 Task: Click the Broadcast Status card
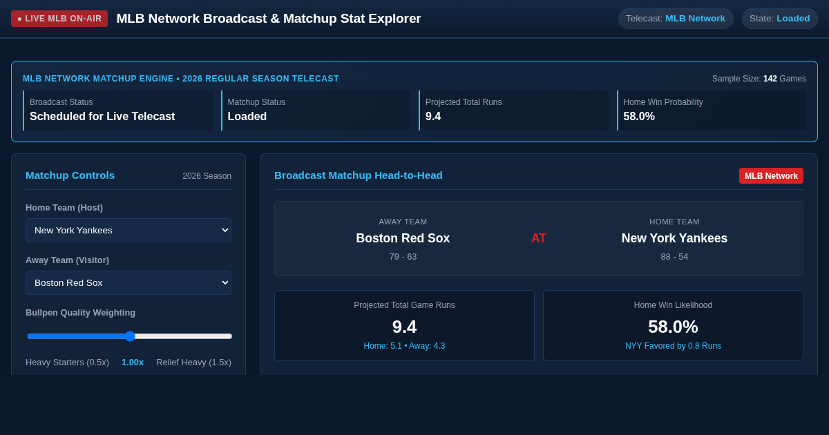coord(117,110)
